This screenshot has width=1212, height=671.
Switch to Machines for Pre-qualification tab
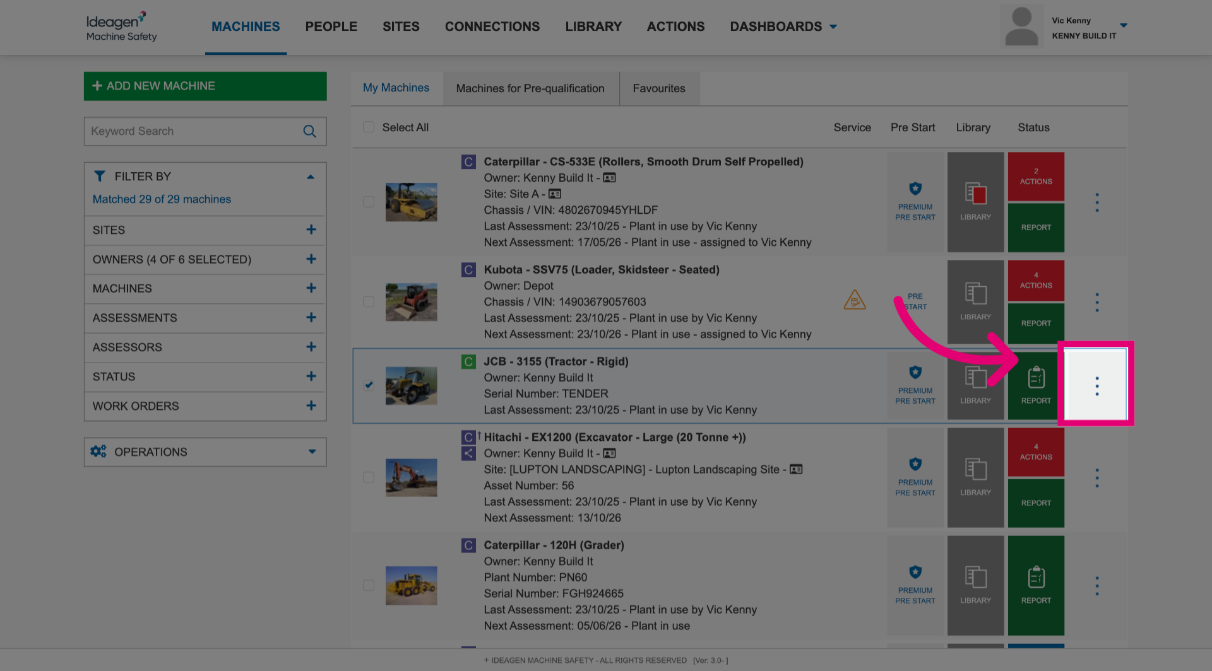[530, 88]
